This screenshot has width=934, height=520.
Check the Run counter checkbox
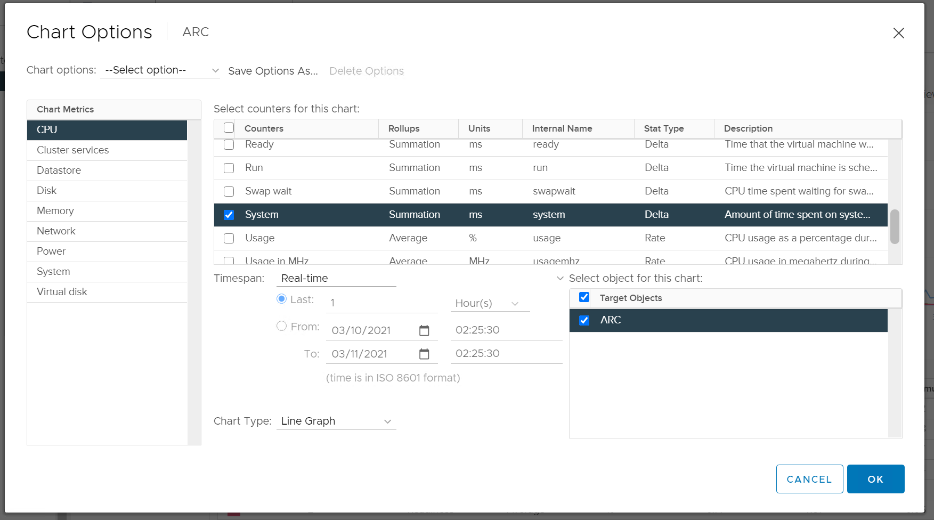coord(229,168)
